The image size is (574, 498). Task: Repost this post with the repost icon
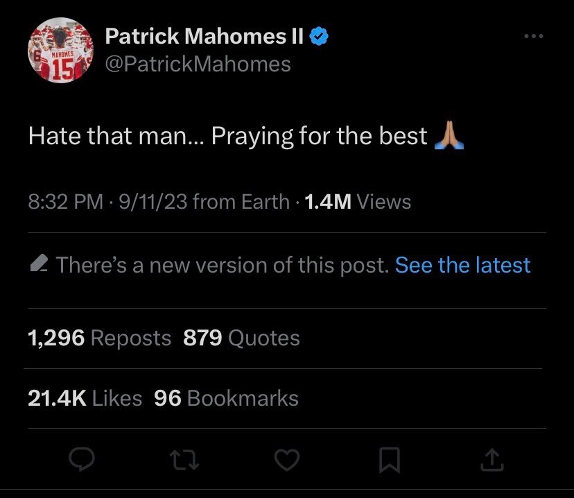click(x=186, y=458)
